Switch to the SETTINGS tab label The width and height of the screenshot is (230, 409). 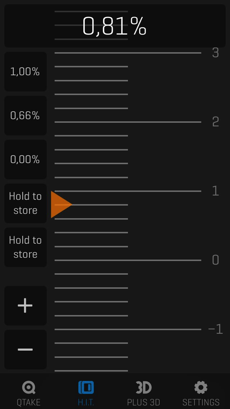pos(201,402)
